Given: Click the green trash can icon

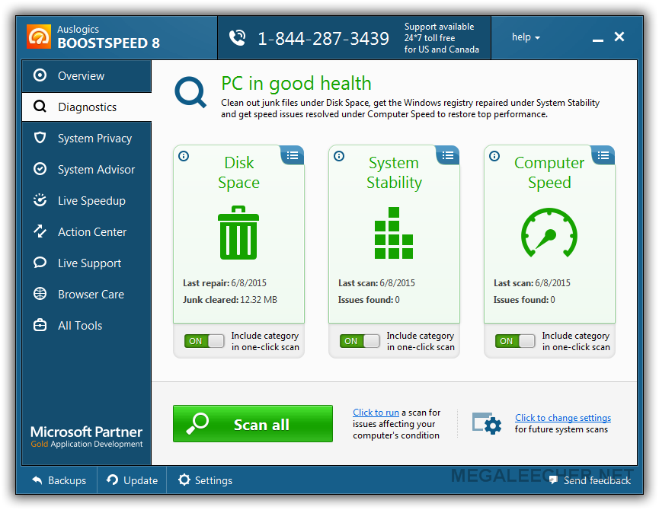Looking at the screenshot, I should (238, 232).
